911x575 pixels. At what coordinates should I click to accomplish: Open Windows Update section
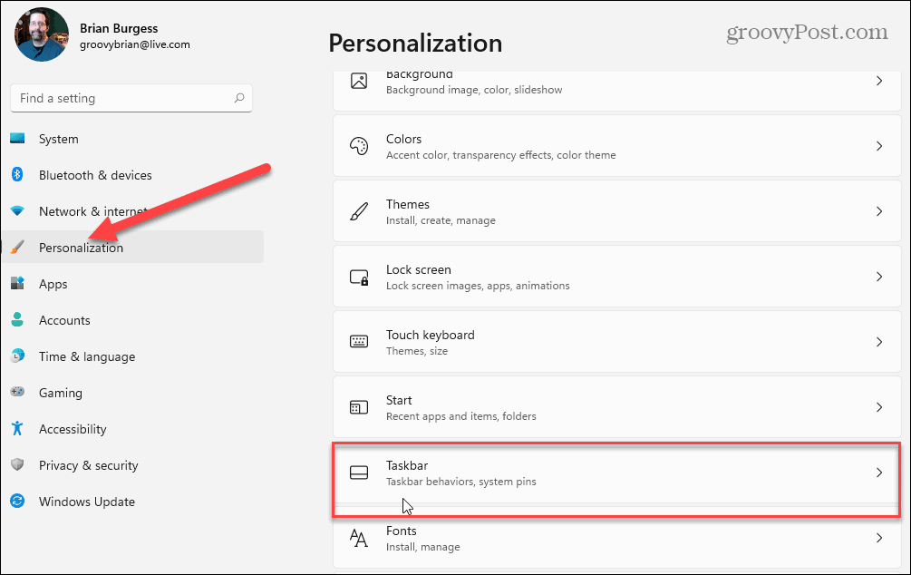132,502
